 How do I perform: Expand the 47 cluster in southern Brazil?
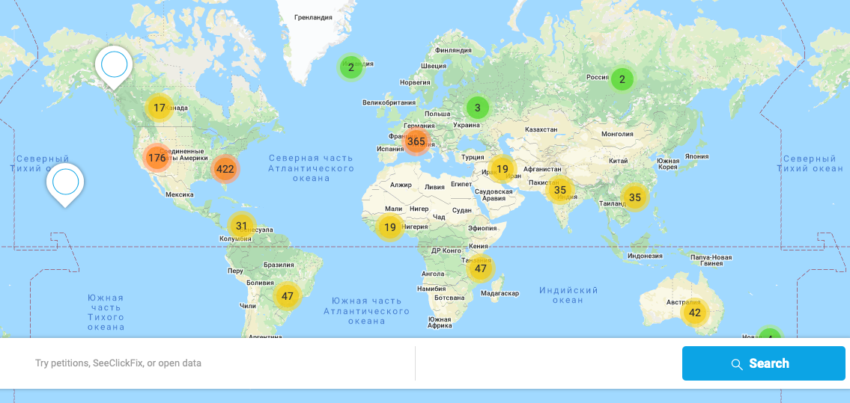[287, 295]
